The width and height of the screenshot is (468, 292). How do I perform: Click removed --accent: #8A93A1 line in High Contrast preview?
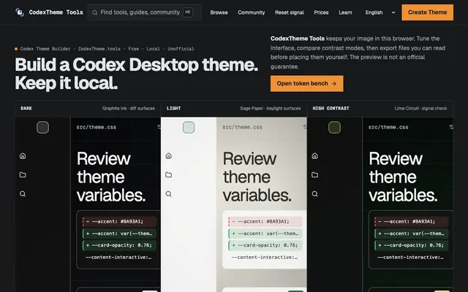click(x=411, y=221)
